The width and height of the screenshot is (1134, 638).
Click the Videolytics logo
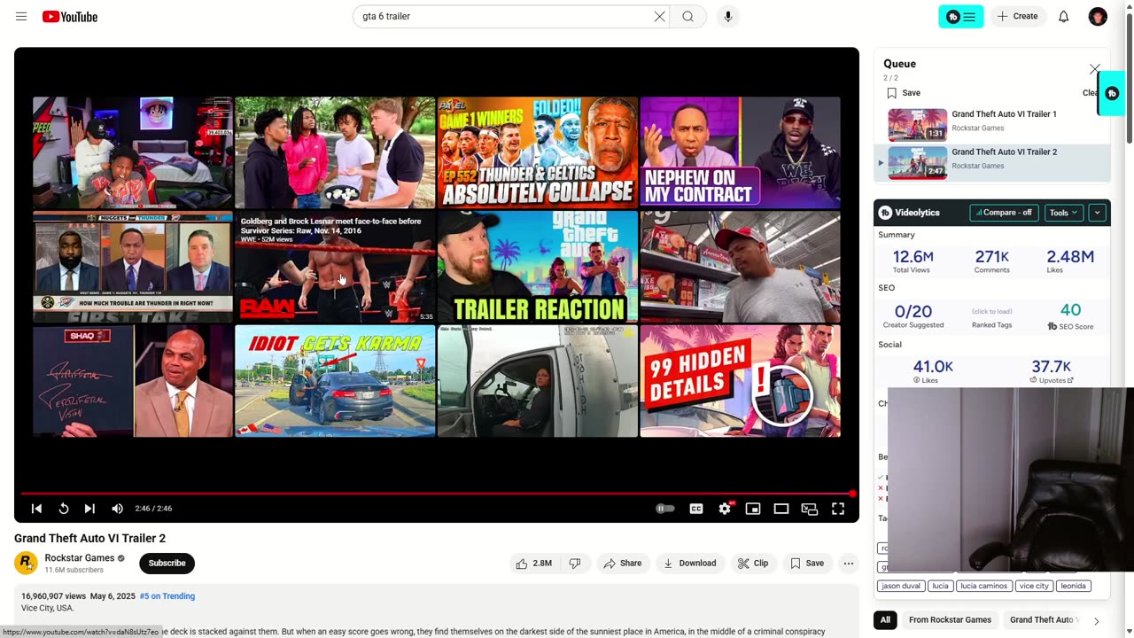[x=909, y=213]
